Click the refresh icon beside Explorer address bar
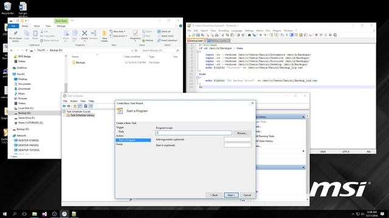Viewport: 389px width, 218px height. [136, 50]
